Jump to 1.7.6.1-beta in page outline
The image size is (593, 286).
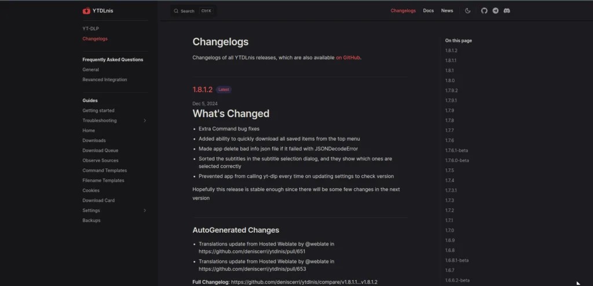(456, 151)
